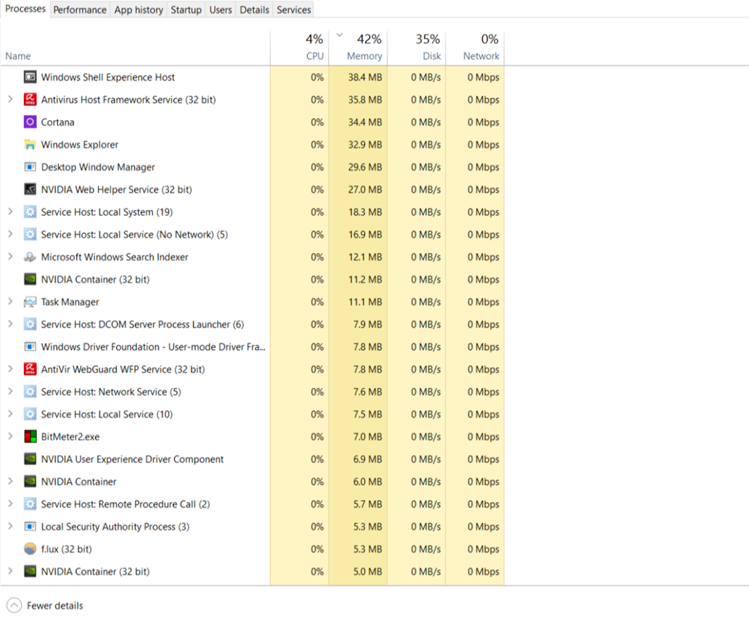
Task: Click the 7.0 MB memory value
Action: pos(367,436)
